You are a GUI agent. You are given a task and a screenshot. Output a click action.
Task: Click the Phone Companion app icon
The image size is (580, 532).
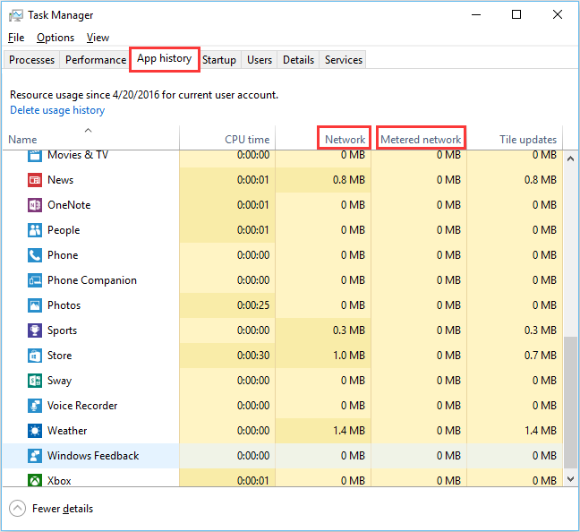(x=35, y=280)
